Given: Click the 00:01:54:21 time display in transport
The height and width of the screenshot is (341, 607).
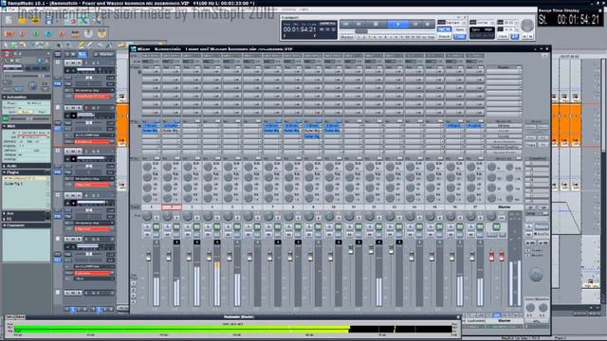Looking at the screenshot, I should pos(300,29).
